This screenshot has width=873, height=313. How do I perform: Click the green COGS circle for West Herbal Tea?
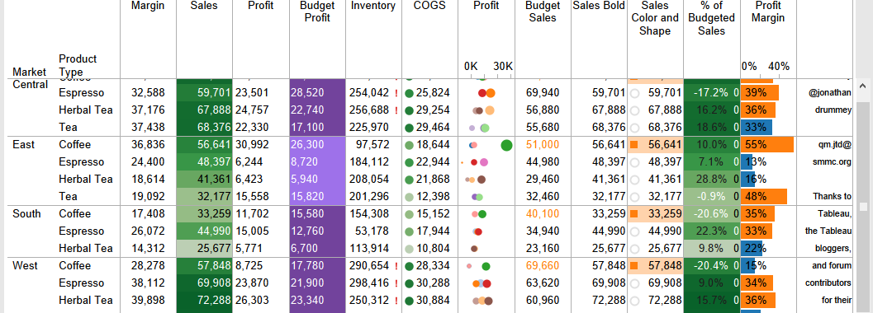click(409, 301)
